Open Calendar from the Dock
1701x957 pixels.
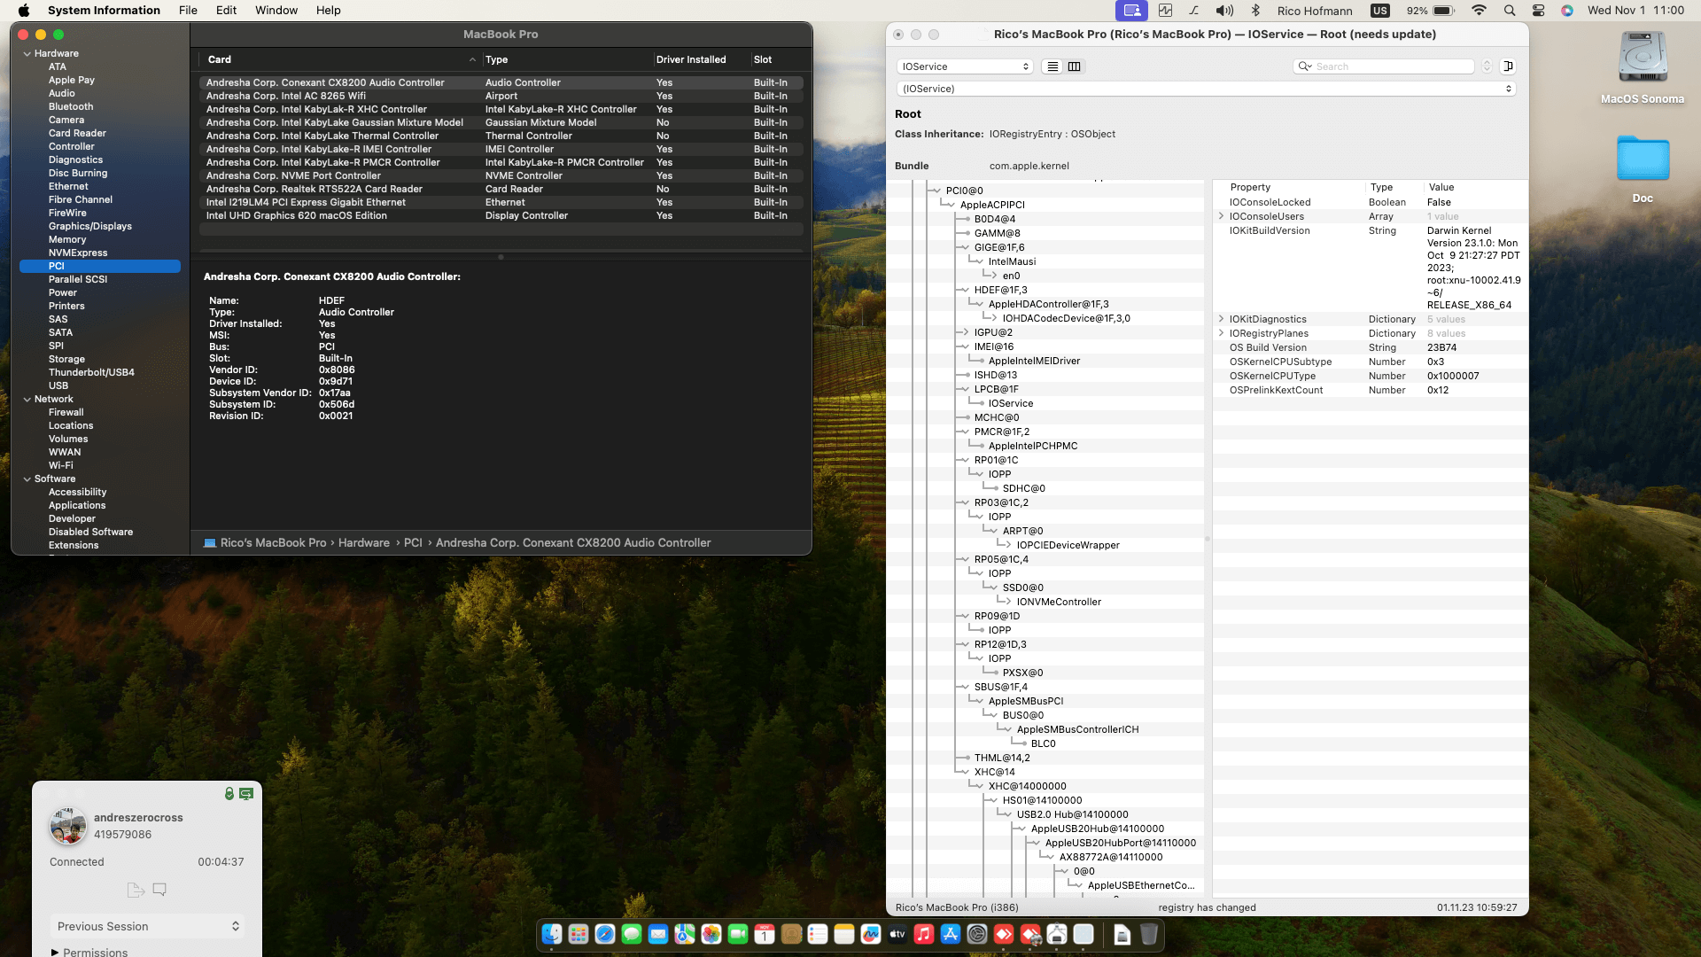tap(765, 934)
